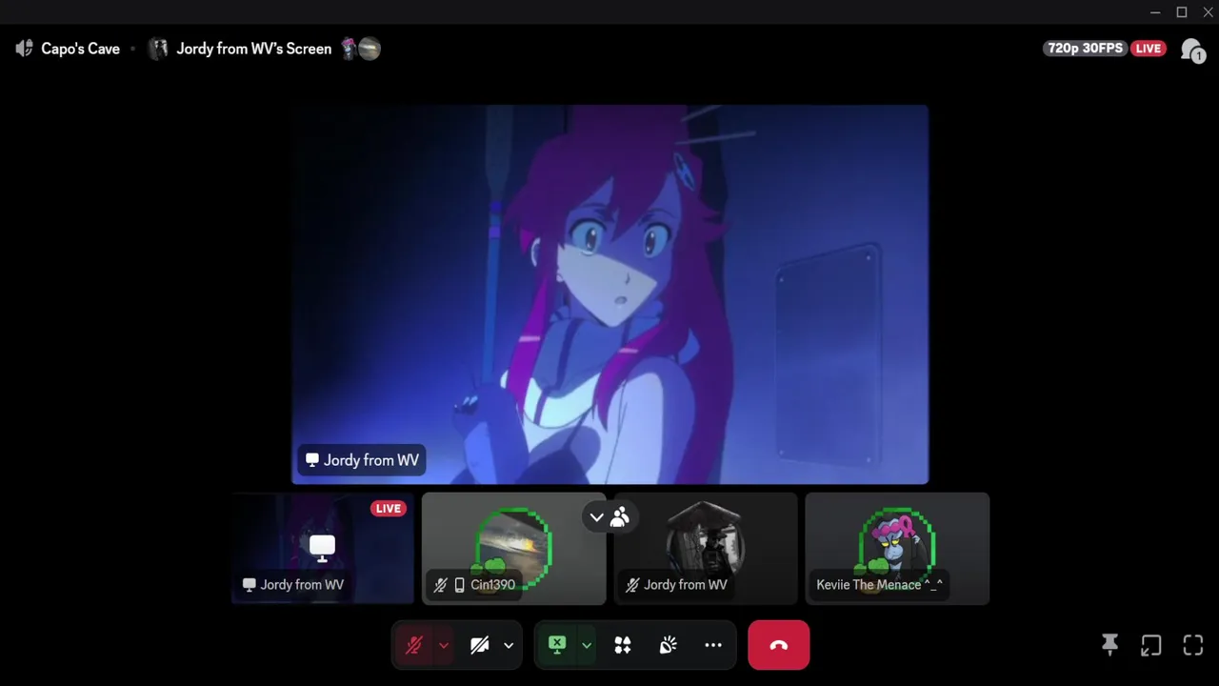
Task: Minimize the Discord window
Action: (x=1155, y=12)
